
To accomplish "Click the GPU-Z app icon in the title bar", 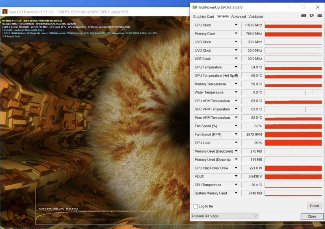I will pyautogui.click(x=195, y=7).
